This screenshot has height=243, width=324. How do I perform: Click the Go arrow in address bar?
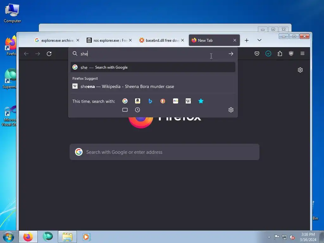point(231,54)
